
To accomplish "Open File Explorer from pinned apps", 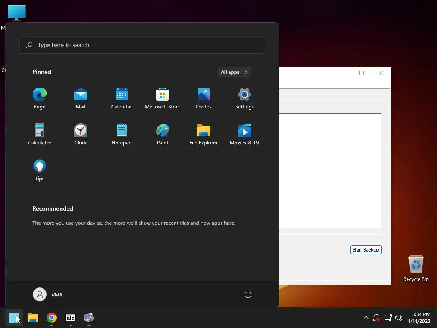I will [x=204, y=135].
